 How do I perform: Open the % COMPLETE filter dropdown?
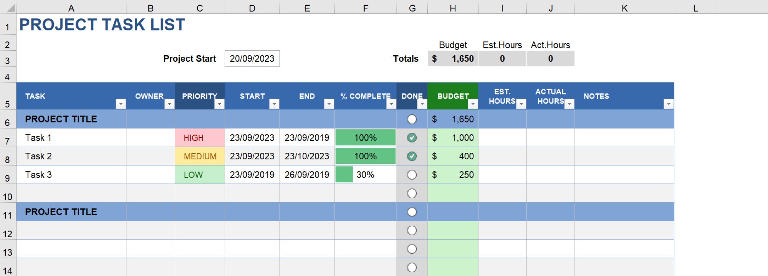[391, 104]
